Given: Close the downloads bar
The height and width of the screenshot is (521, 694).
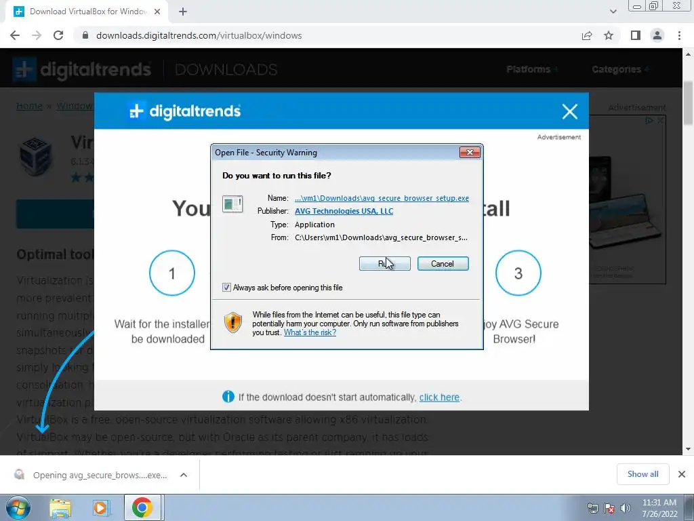Looking at the screenshot, I should point(682,474).
